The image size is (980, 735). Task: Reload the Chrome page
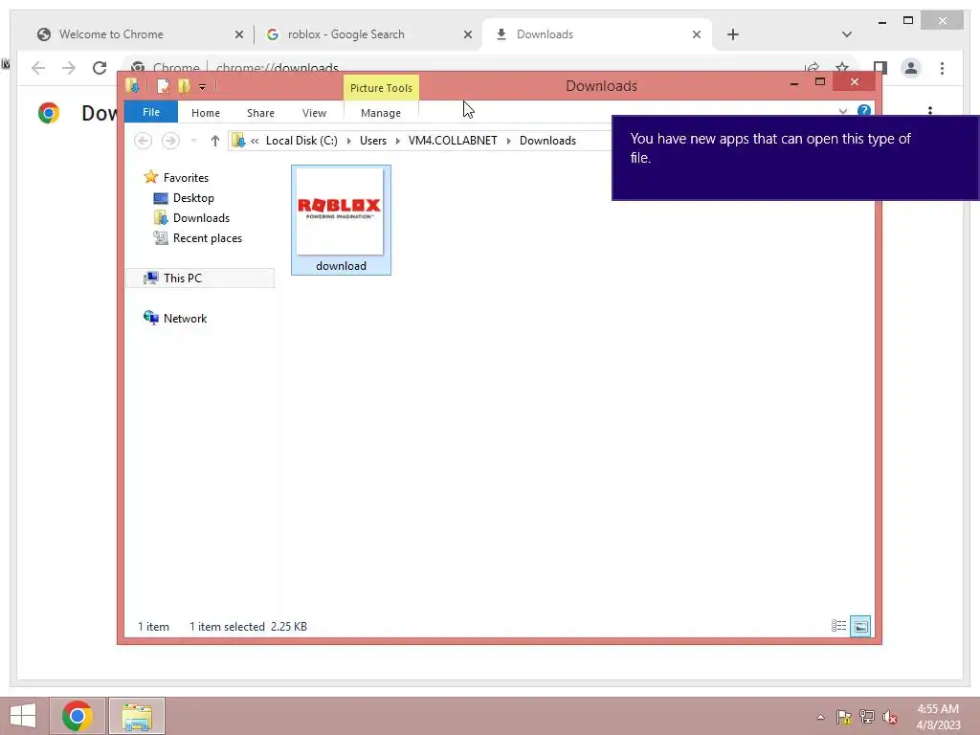100,68
